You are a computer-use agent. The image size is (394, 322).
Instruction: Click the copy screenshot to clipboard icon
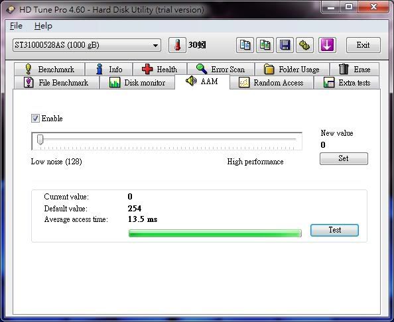(x=265, y=45)
